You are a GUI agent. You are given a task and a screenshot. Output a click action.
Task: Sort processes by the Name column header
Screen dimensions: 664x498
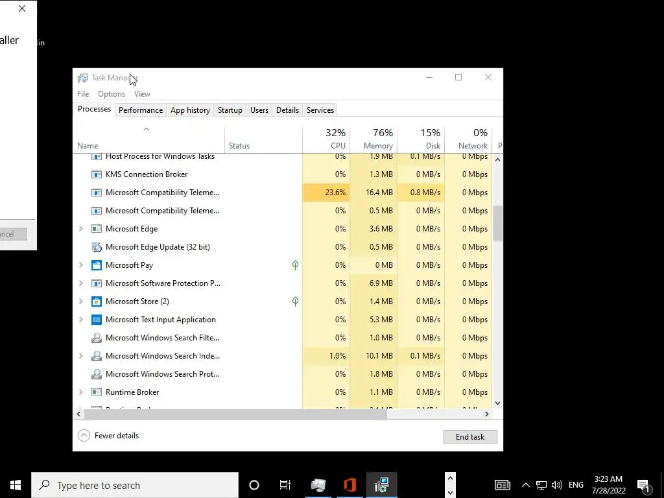point(149,140)
